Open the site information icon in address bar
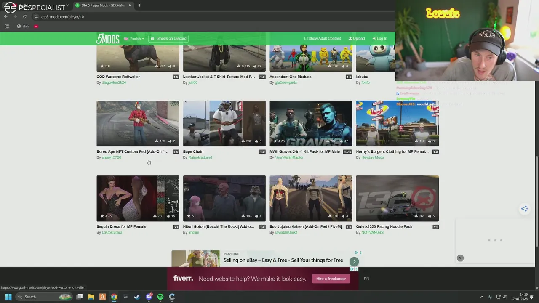Image resolution: width=539 pixels, height=303 pixels. (37, 17)
